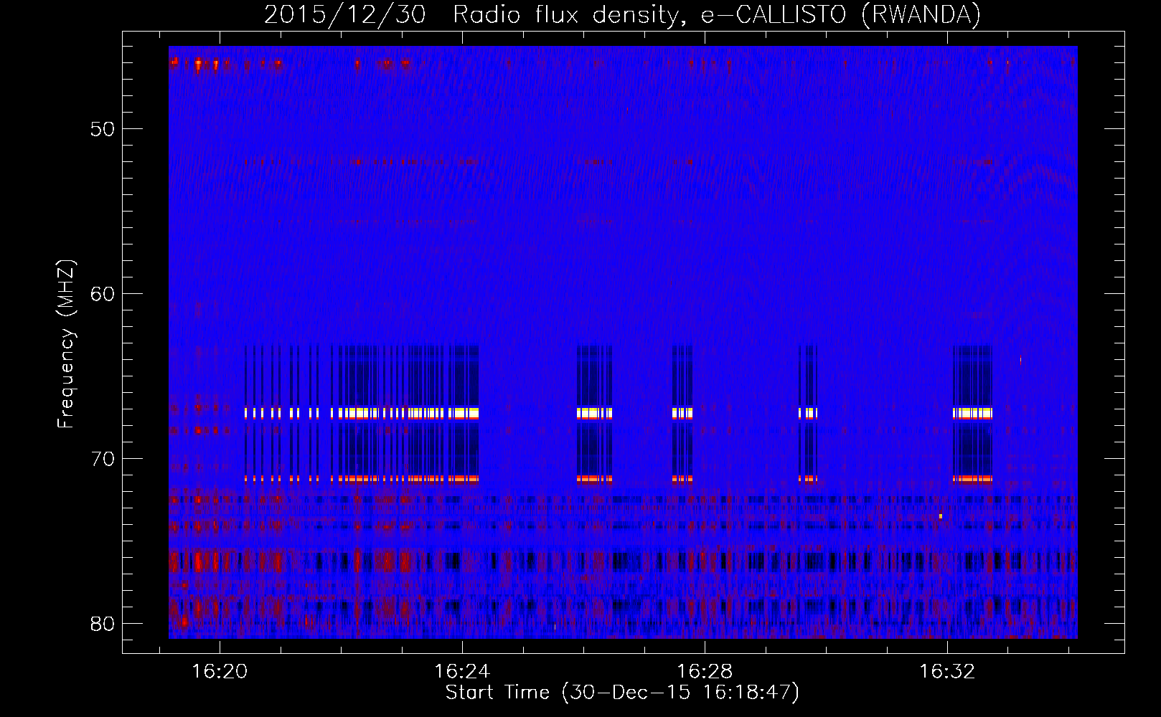Click the 'Start Time (30-Dec-15 16:18:47)' label
The width and height of the screenshot is (1161, 717).
coord(622,693)
